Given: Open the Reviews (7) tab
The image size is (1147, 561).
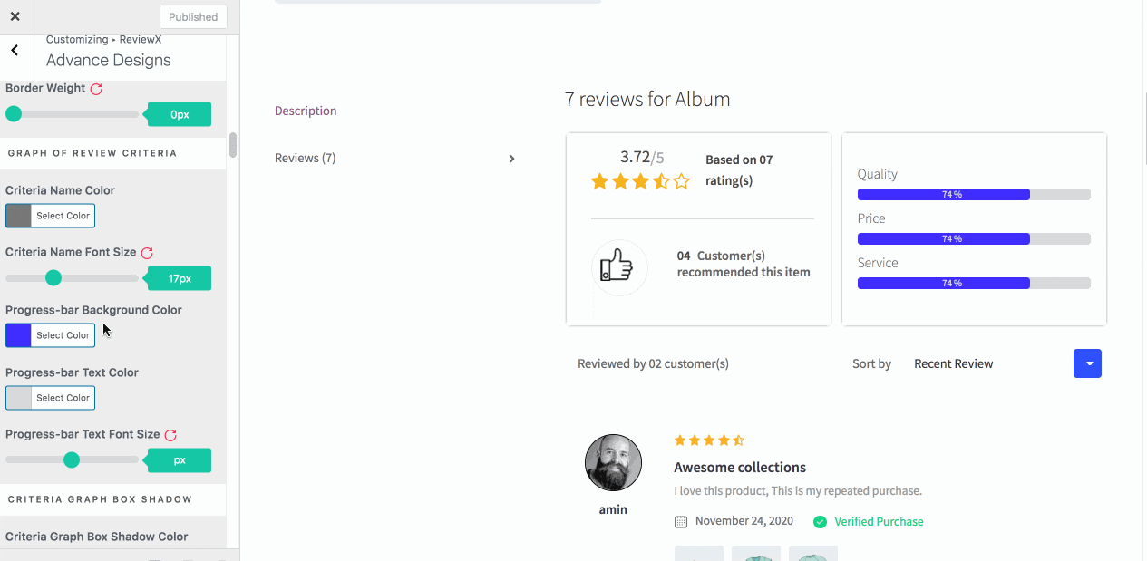Looking at the screenshot, I should click(305, 157).
